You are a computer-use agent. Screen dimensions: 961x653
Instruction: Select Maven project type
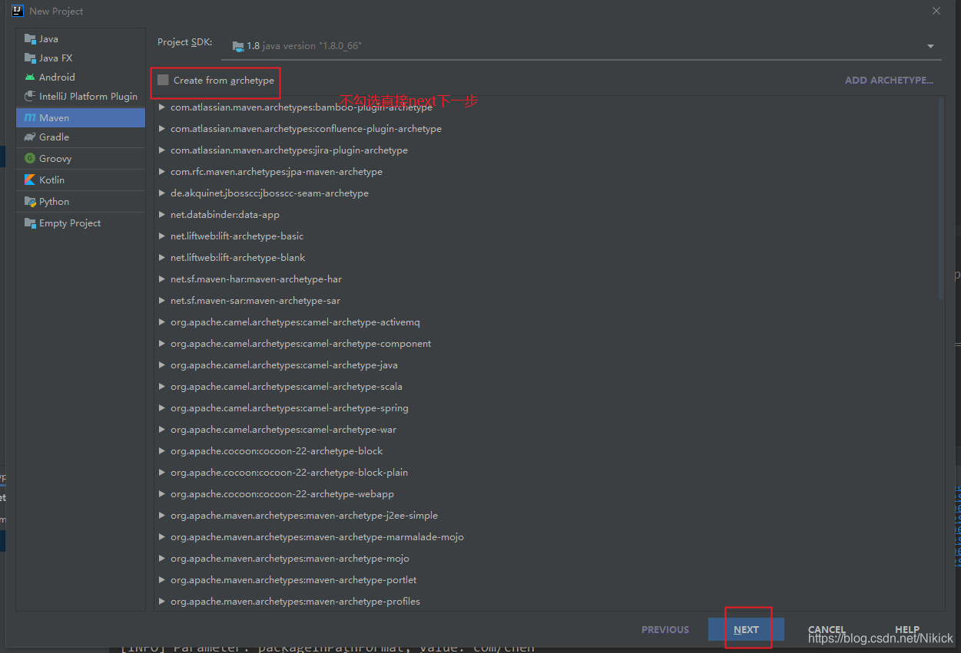click(x=81, y=117)
